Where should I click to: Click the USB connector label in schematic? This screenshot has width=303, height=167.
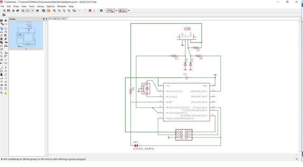[x=187, y=29]
